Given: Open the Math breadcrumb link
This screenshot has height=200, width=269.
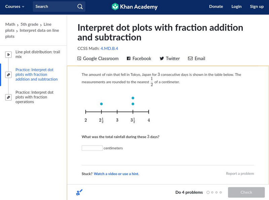Looking at the screenshot, I should [10, 24].
